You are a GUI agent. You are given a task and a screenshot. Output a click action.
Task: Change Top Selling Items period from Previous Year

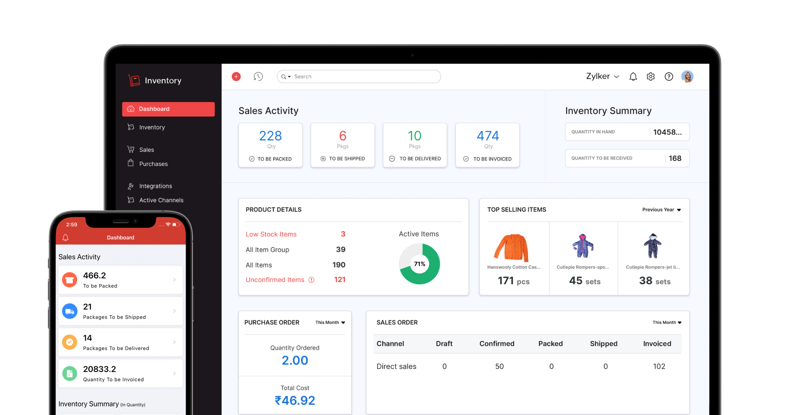[661, 210]
